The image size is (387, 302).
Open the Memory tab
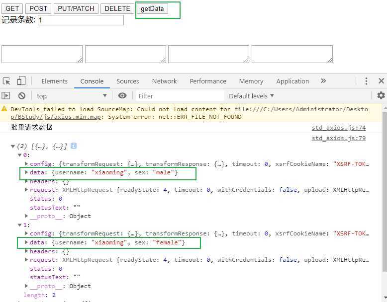click(251, 81)
